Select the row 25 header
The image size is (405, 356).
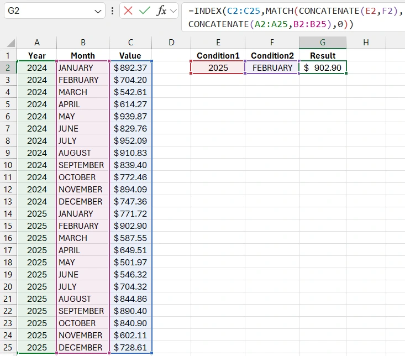pyautogui.click(x=8, y=348)
